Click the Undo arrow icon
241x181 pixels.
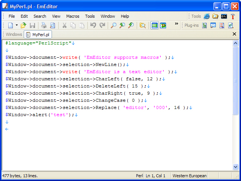point(93,25)
